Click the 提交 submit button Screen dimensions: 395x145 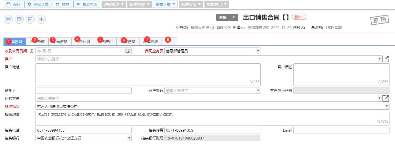(62, 5)
